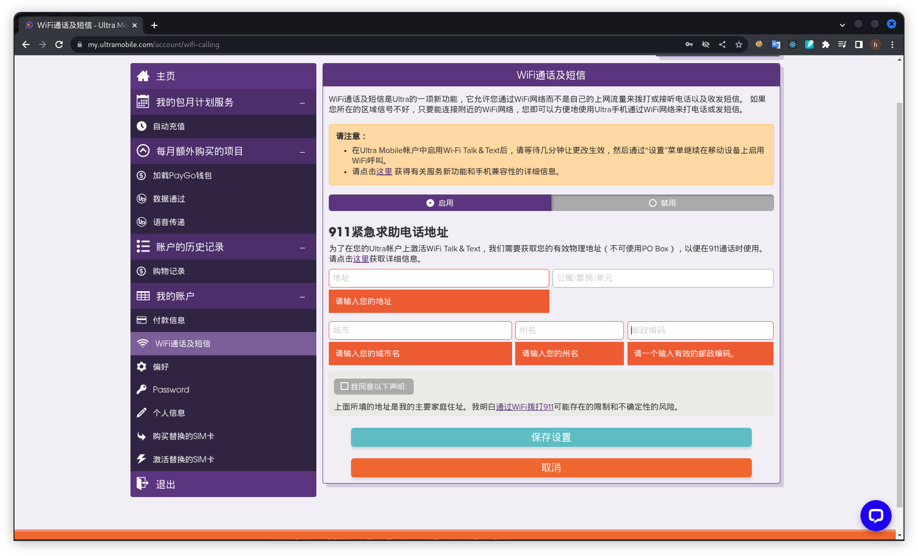This screenshot has width=918, height=556.
Task: Bookmark this page with the star icon
Action: pyautogui.click(x=739, y=44)
